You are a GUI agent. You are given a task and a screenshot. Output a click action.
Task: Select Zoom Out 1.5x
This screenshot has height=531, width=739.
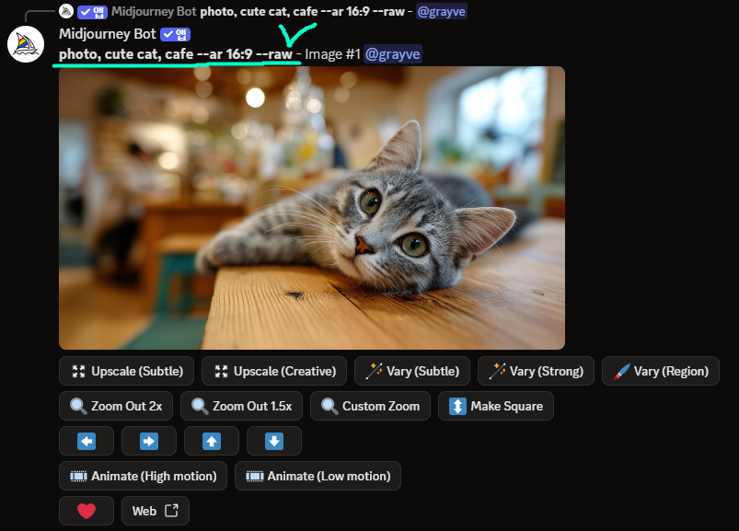(241, 406)
